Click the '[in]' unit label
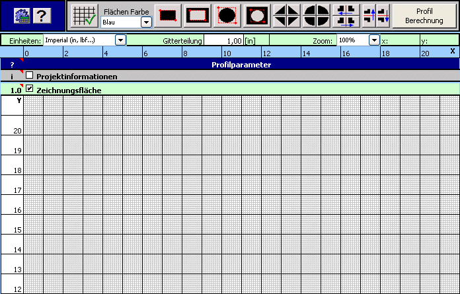Screen dimensions: 460x294 coord(250,41)
